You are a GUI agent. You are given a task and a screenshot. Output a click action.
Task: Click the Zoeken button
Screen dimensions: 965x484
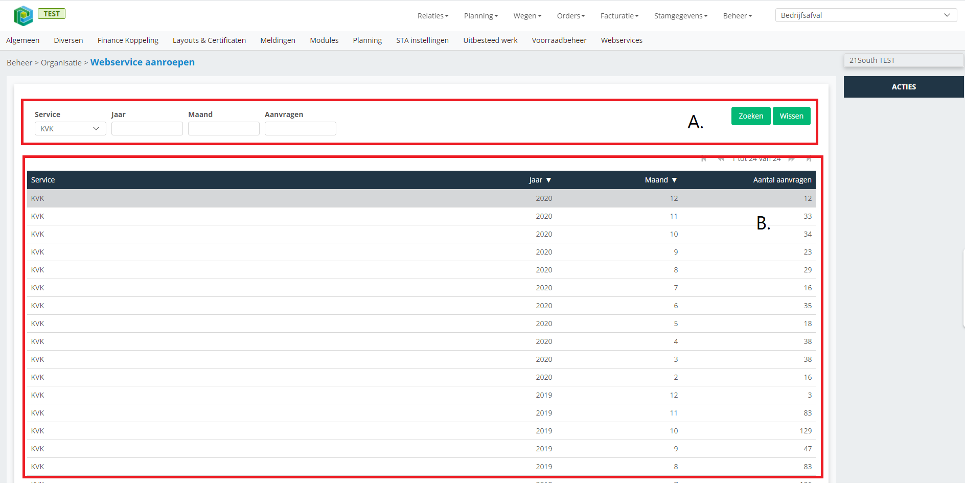pos(751,116)
